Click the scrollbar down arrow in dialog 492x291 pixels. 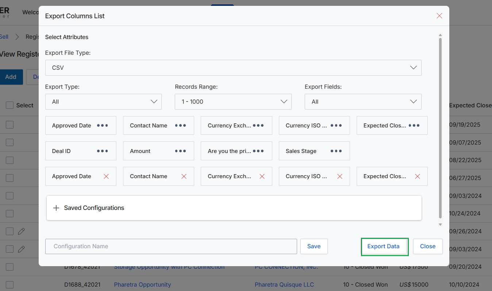tap(440, 225)
